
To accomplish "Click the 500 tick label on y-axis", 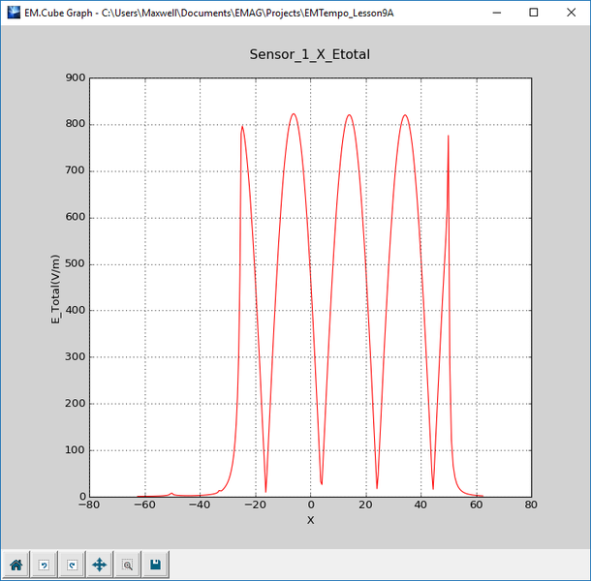I will point(74,264).
